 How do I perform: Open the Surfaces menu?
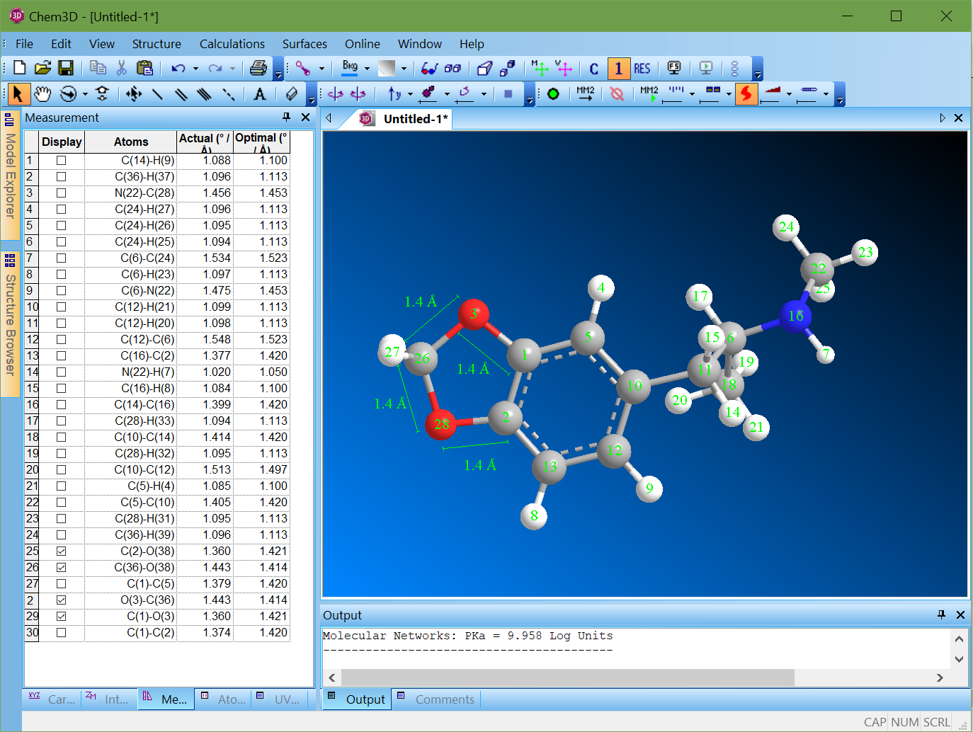[305, 44]
